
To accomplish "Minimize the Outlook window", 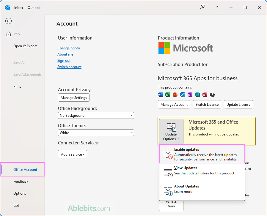I will 231,7.
